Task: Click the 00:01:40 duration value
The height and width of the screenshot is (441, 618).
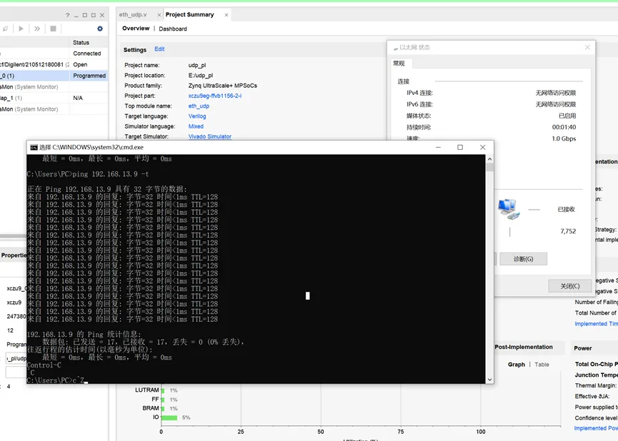Action: (x=564, y=127)
